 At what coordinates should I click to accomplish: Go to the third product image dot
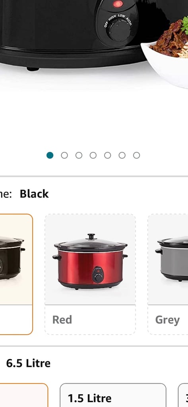79,155
